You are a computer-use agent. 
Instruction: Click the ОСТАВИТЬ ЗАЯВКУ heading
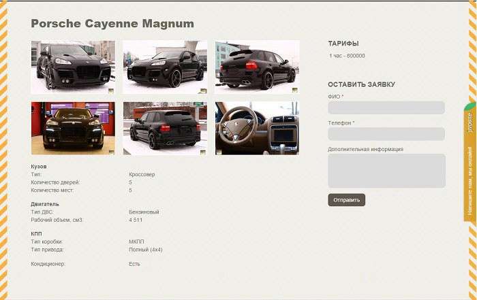pos(361,84)
